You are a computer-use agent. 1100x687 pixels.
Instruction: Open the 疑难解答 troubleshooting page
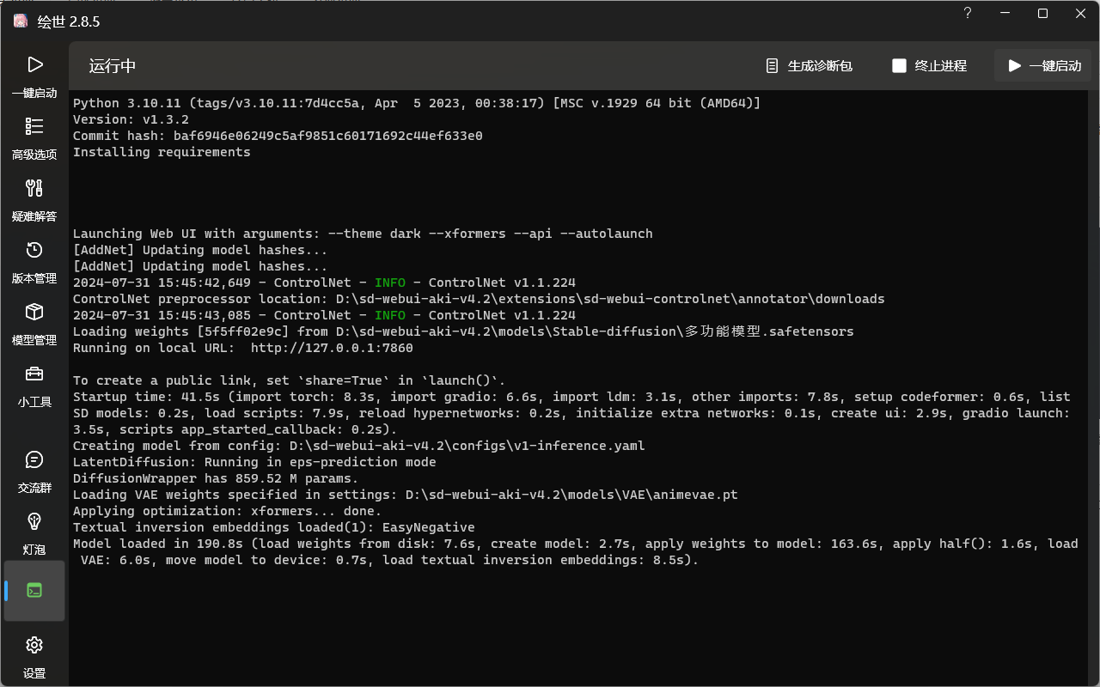coord(34,199)
